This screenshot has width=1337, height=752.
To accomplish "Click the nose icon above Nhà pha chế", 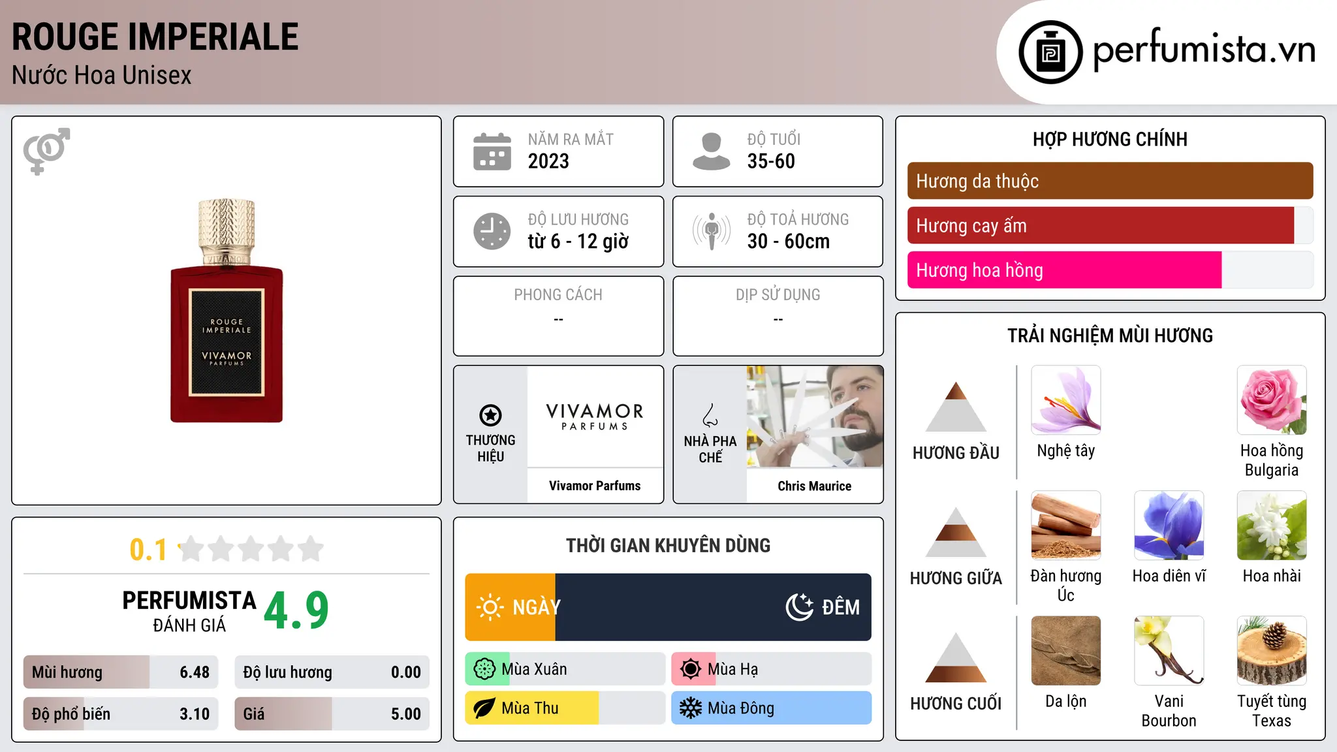I will 710,415.
